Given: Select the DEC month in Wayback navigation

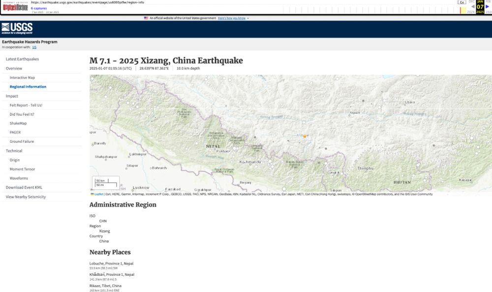Looking at the screenshot, I should [x=471, y=2].
